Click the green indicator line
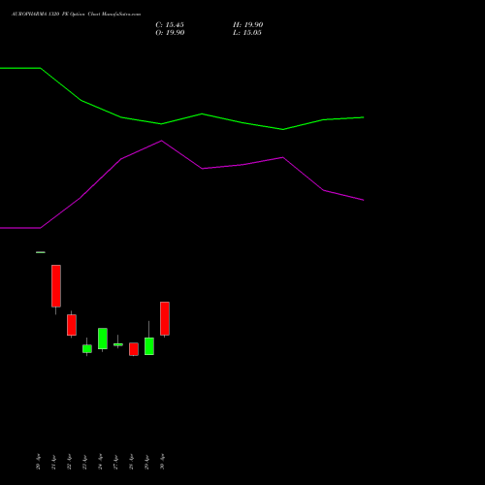Image resolution: width=485 pixels, height=485 pixels. click(x=202, y=114)
